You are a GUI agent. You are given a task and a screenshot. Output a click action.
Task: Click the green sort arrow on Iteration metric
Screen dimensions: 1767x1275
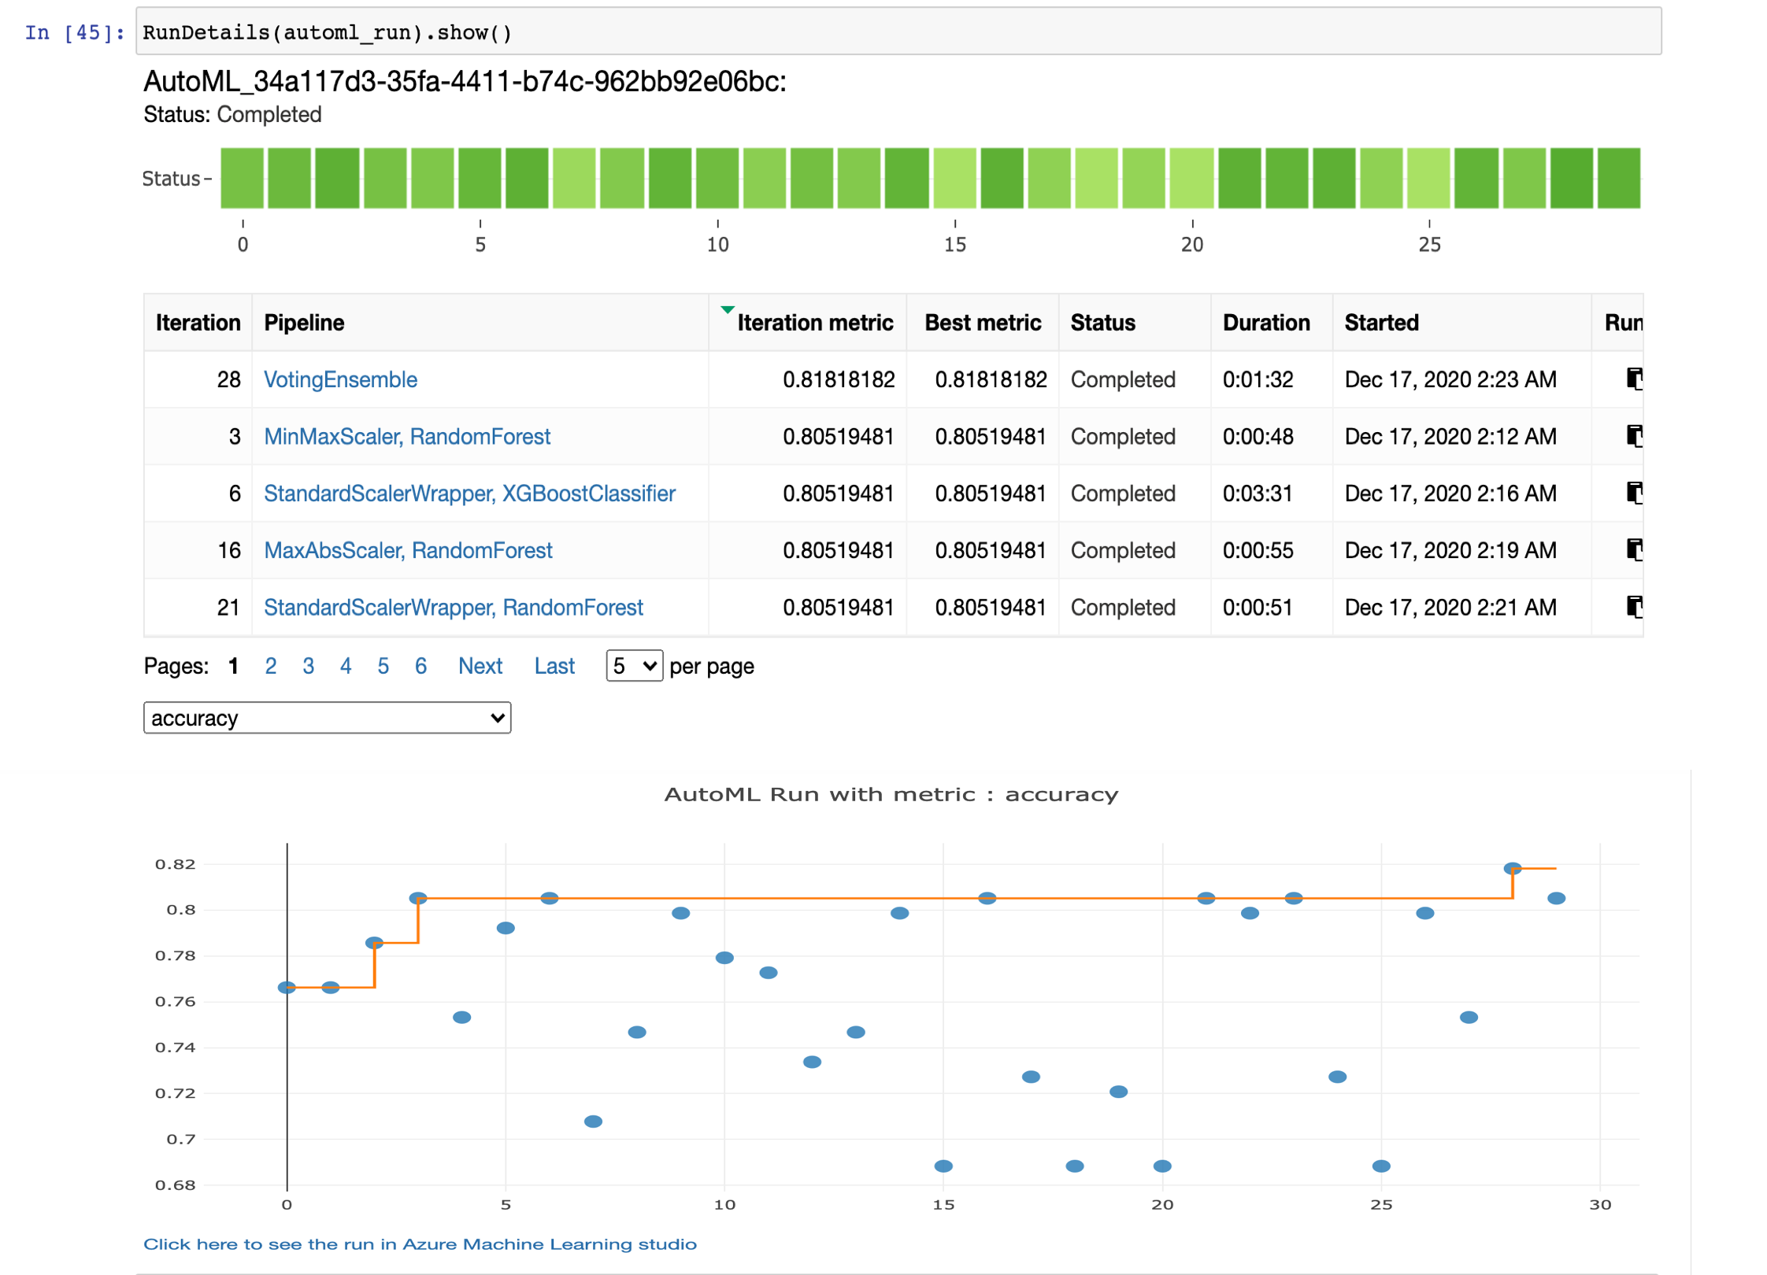tap(727, 310)
